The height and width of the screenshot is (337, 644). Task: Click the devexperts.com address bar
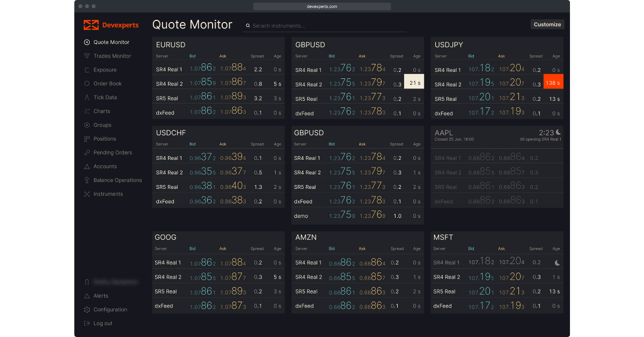click(x=322, y=6)
